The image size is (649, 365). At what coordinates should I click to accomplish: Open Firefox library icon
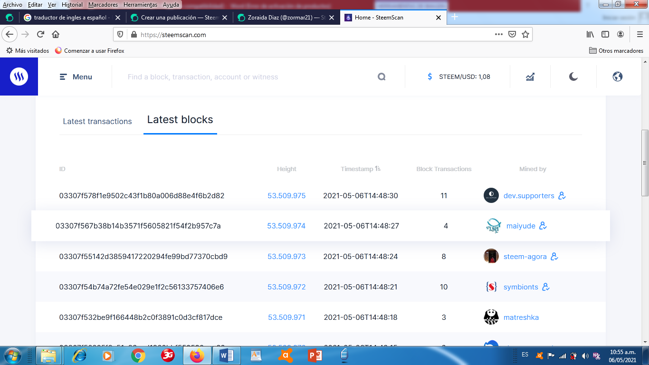pyautogui.click(x=590, y=34)
